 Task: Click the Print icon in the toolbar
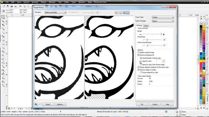(x=15, y=6)
